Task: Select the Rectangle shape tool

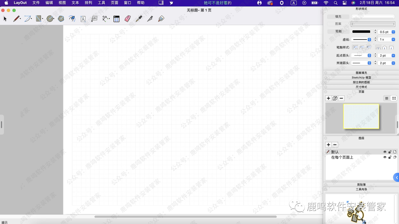Action: 39,19
